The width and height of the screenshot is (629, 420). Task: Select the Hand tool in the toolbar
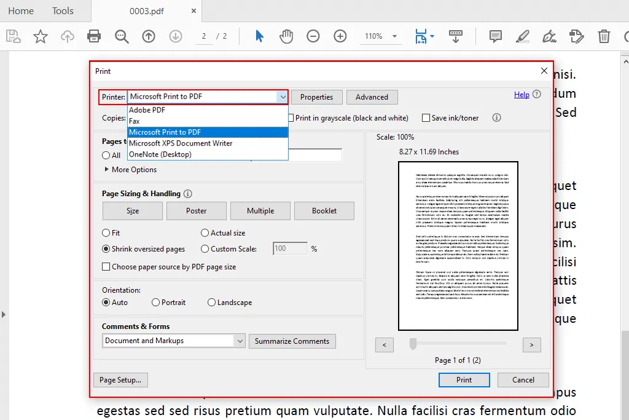click(x=286, y=36)
